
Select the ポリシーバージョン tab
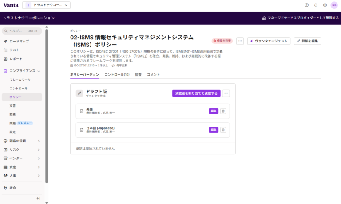84,75
